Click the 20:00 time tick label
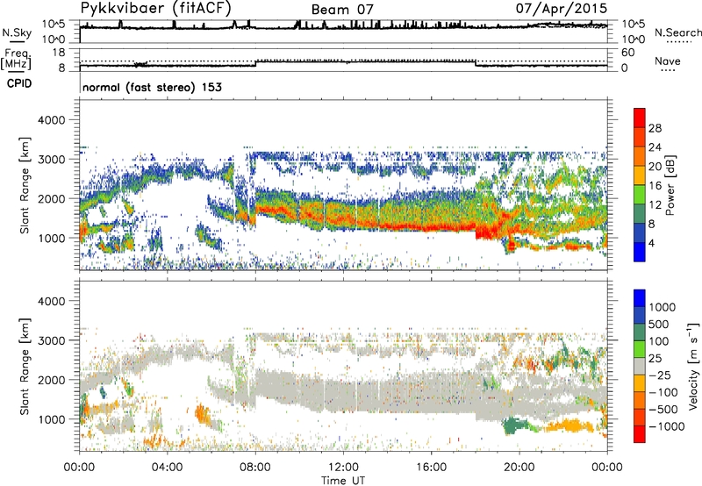The height and width of the screenshot is (486, 702). tap(519, 468)
